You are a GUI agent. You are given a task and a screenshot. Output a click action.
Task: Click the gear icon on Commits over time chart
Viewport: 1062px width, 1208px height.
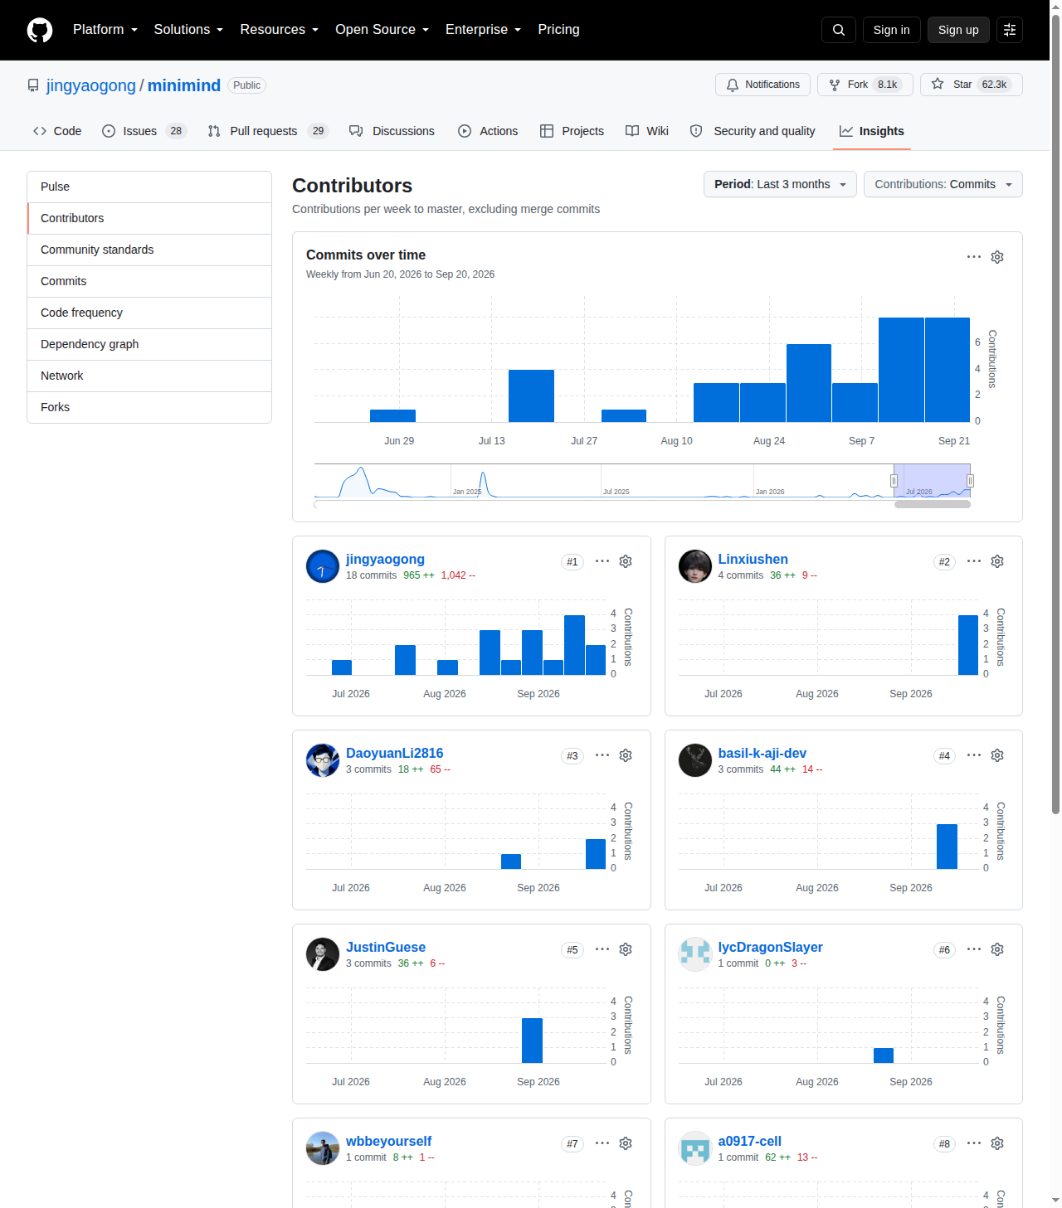click(997, 257)
